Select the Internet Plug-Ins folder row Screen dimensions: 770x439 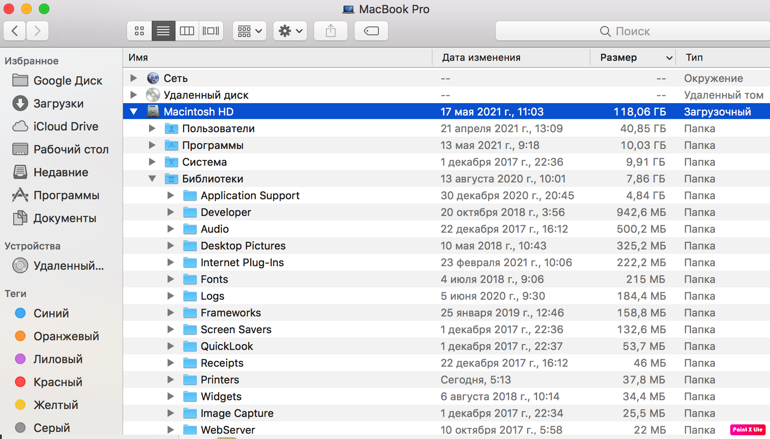(x=446, y=262)
